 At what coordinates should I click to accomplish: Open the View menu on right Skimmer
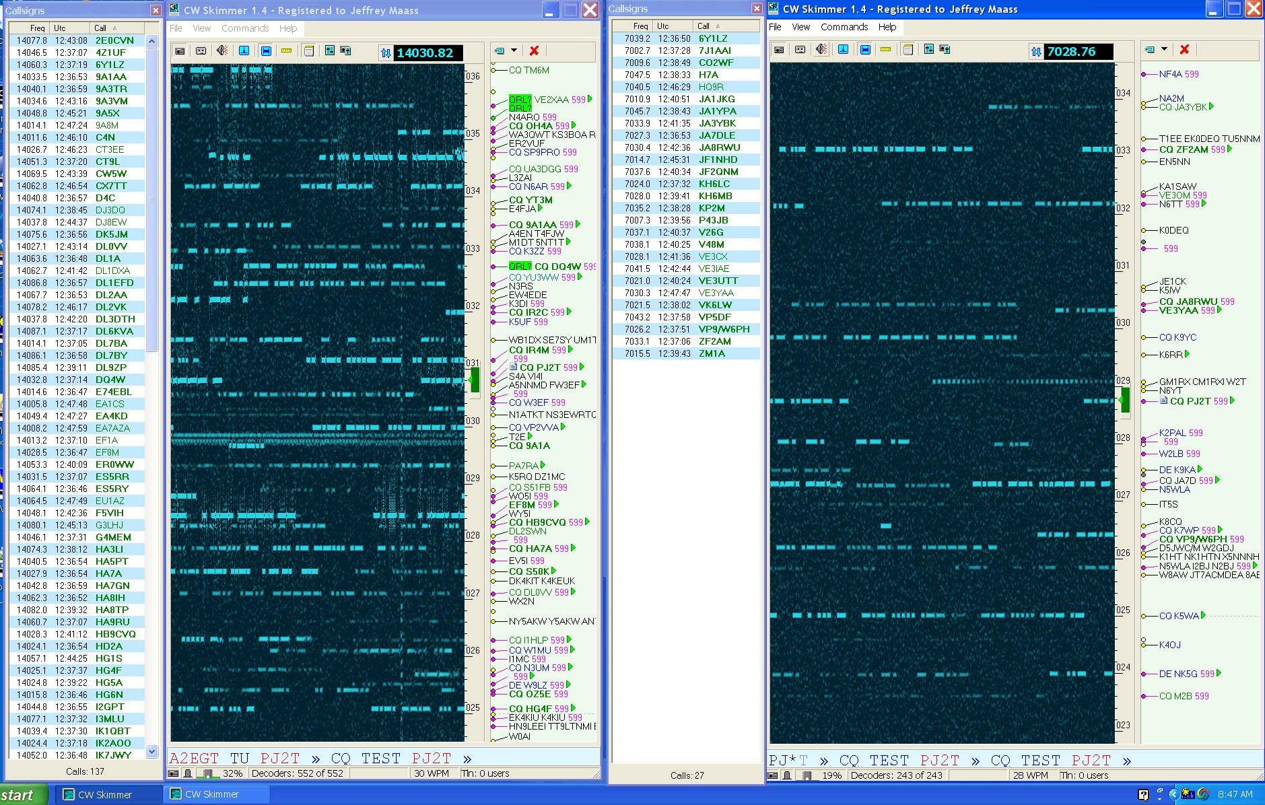[x=800, y=27]
